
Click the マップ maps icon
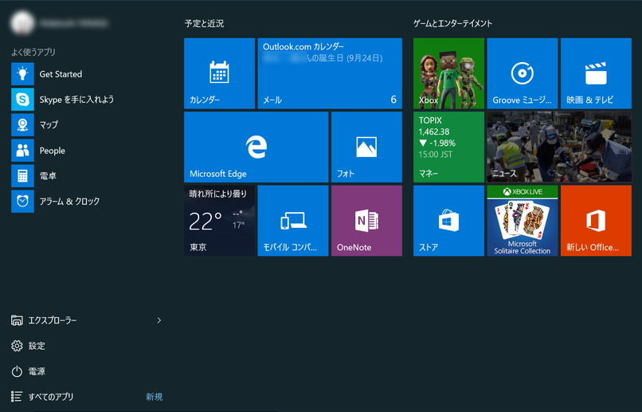tap(22, 124)
